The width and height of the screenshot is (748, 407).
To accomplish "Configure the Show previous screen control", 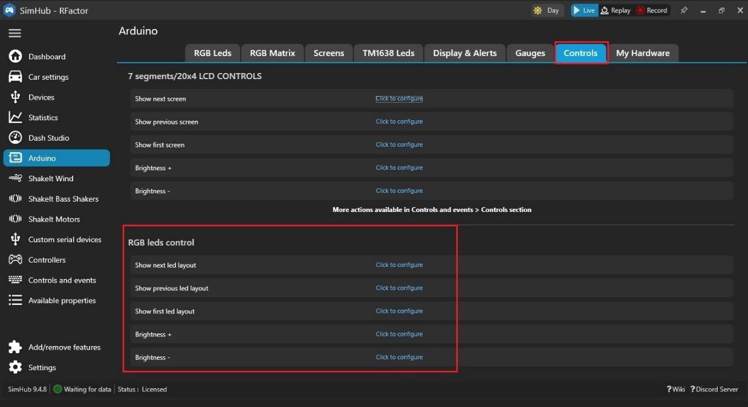I will 399,121.
